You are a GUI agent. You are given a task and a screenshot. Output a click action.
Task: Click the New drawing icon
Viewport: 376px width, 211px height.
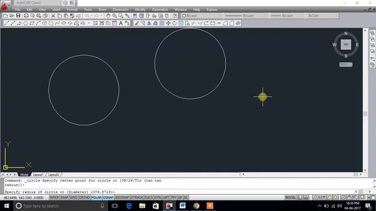[x=5, y=16]
